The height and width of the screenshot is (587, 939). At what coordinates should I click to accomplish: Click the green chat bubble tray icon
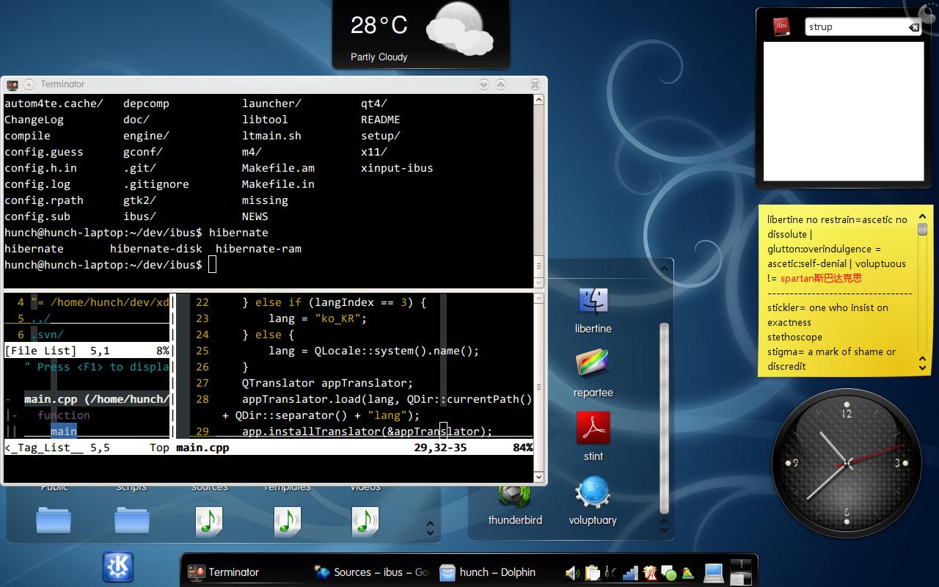coord(668,572)
